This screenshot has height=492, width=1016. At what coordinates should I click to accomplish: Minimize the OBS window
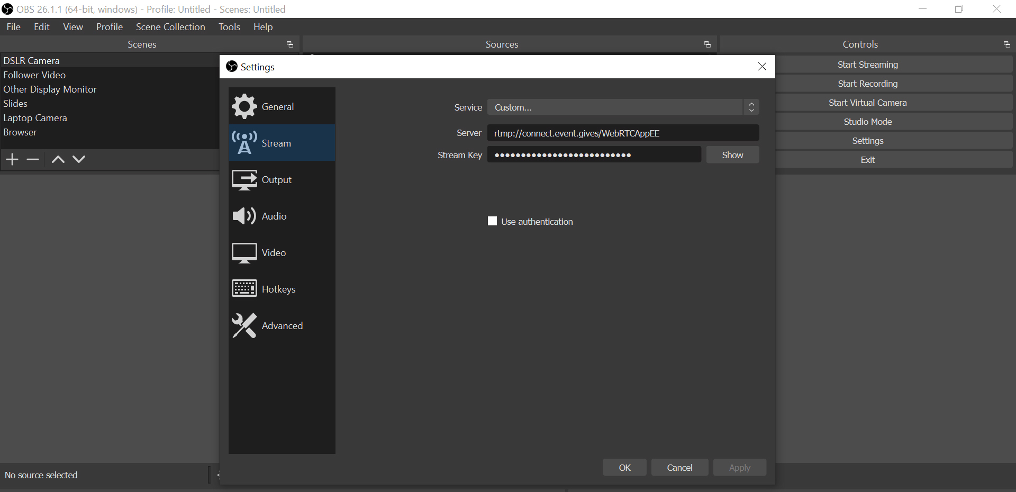pyautogui.click(x=922, y=9)
